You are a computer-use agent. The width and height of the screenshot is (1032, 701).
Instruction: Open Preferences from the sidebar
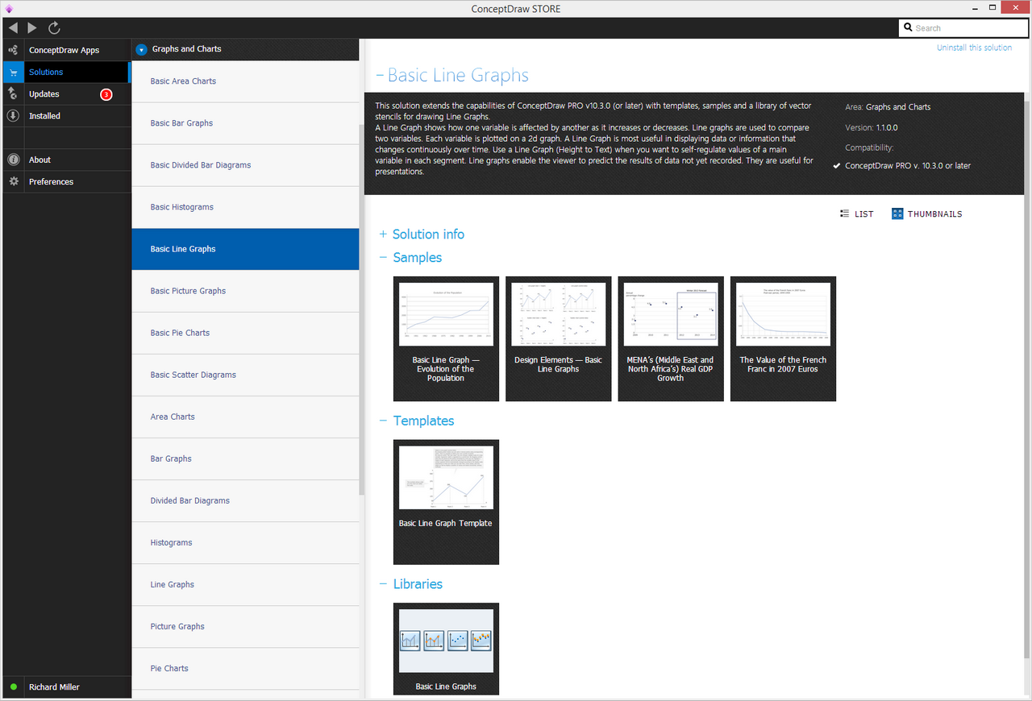coord(51,182)
